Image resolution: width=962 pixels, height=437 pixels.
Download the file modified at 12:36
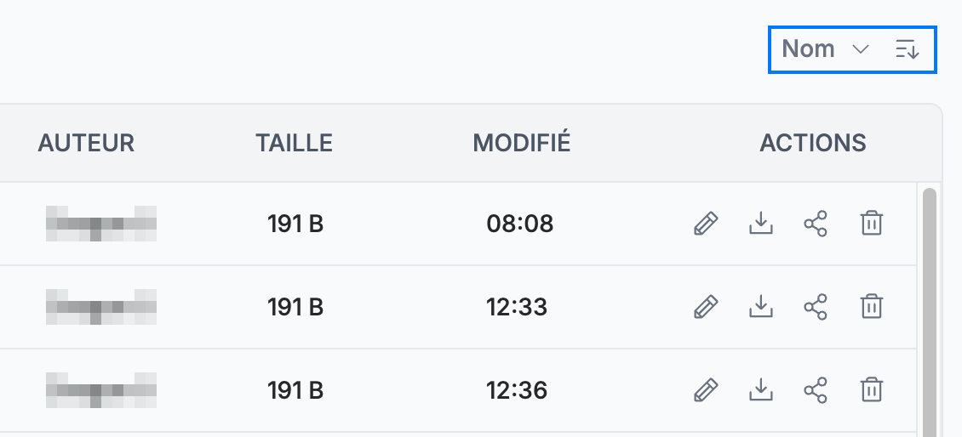point(761,389)
